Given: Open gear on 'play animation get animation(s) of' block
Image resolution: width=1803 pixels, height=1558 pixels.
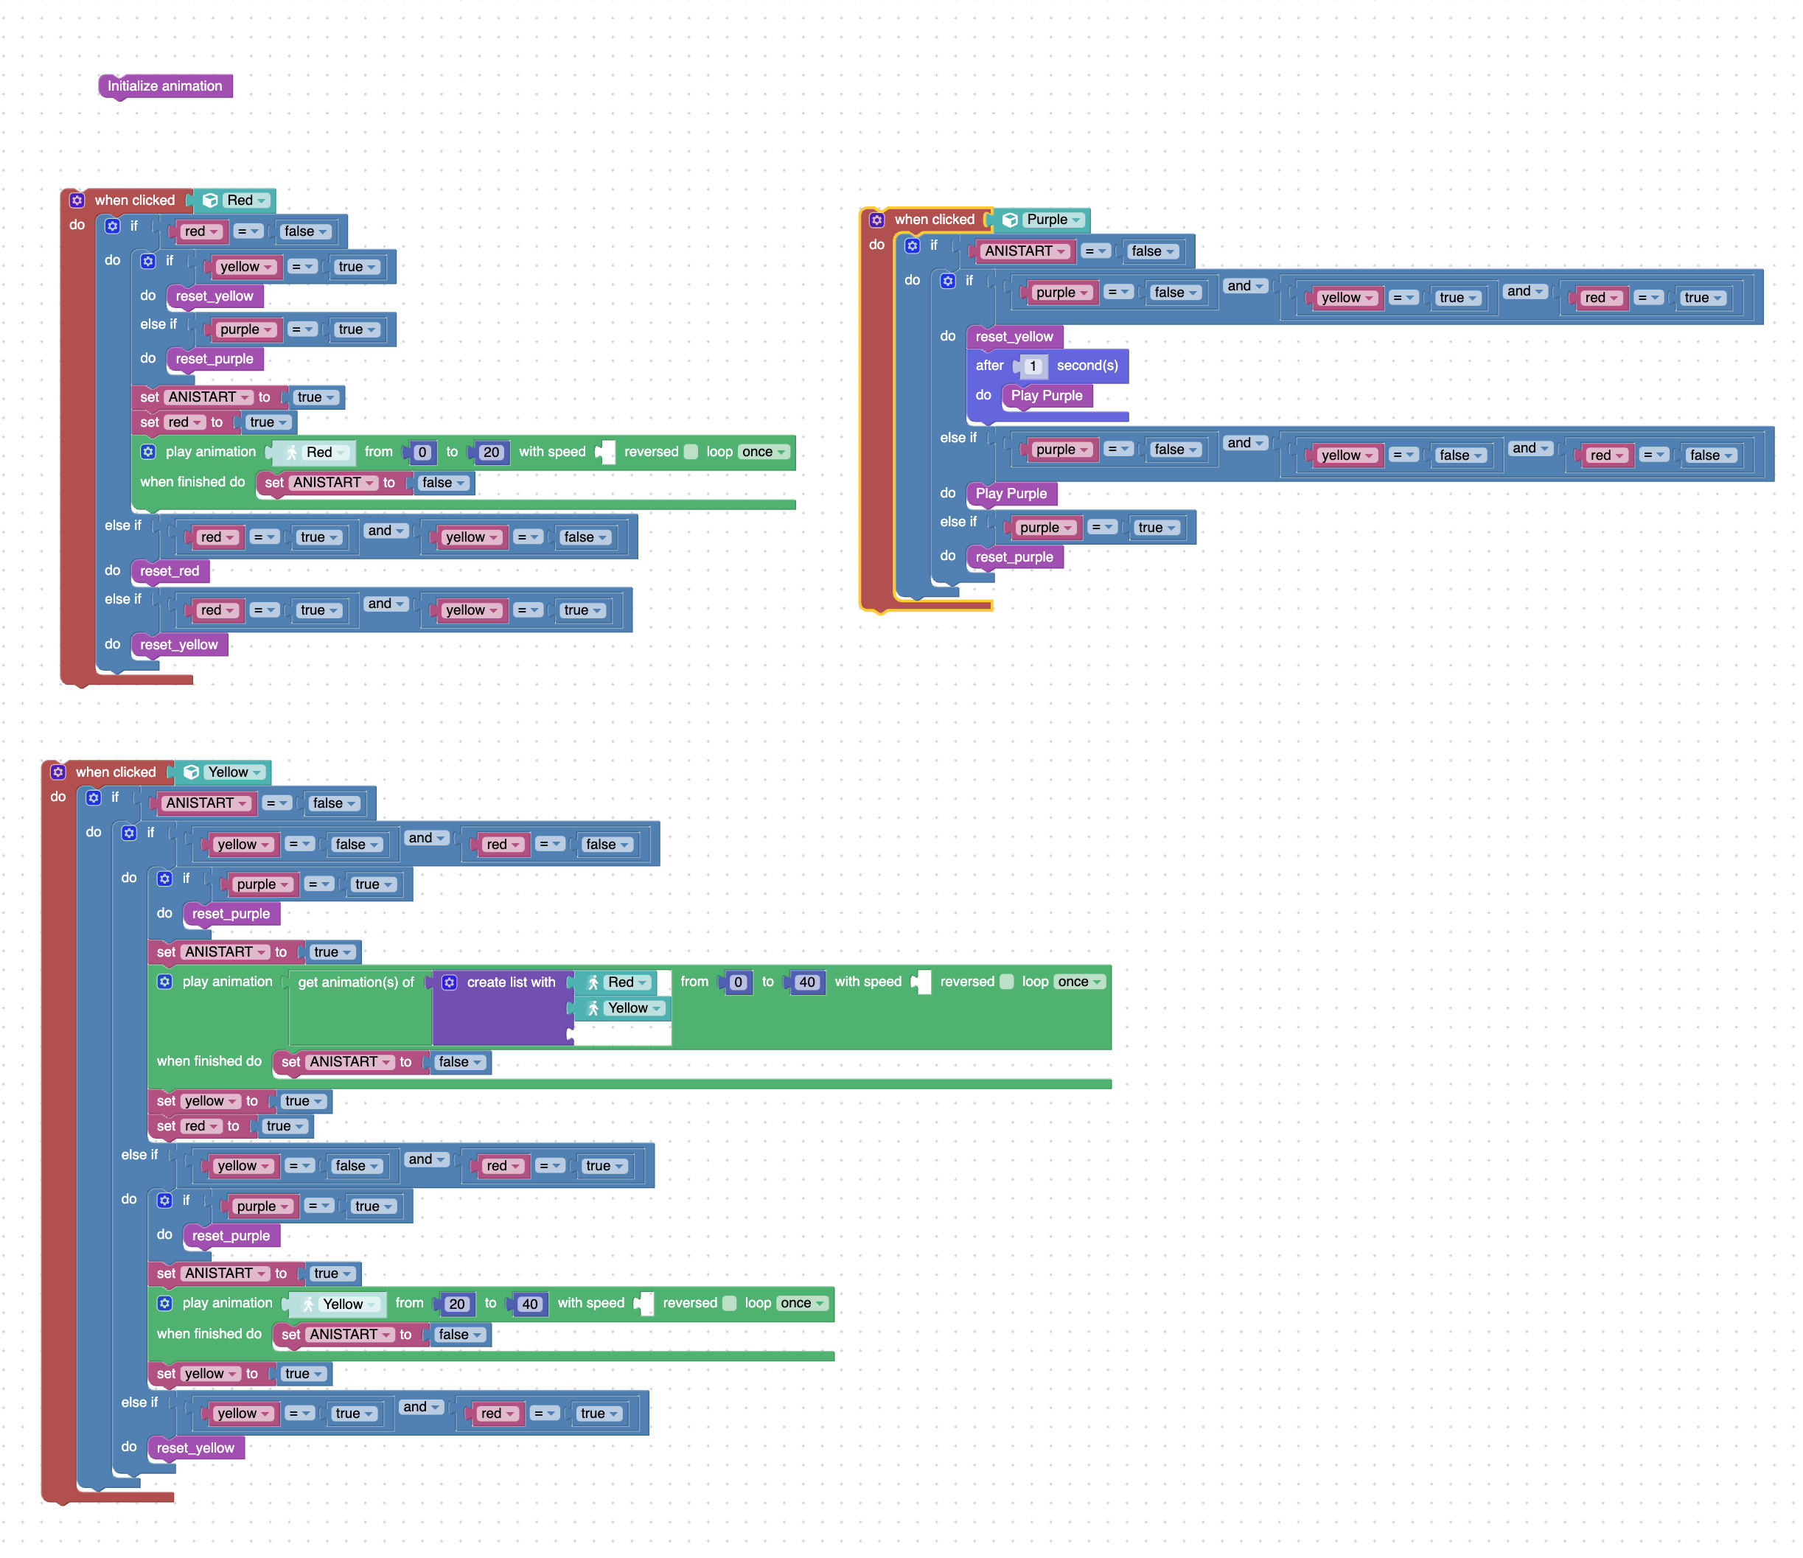Looking at the screenshot, I should point(164,981).
